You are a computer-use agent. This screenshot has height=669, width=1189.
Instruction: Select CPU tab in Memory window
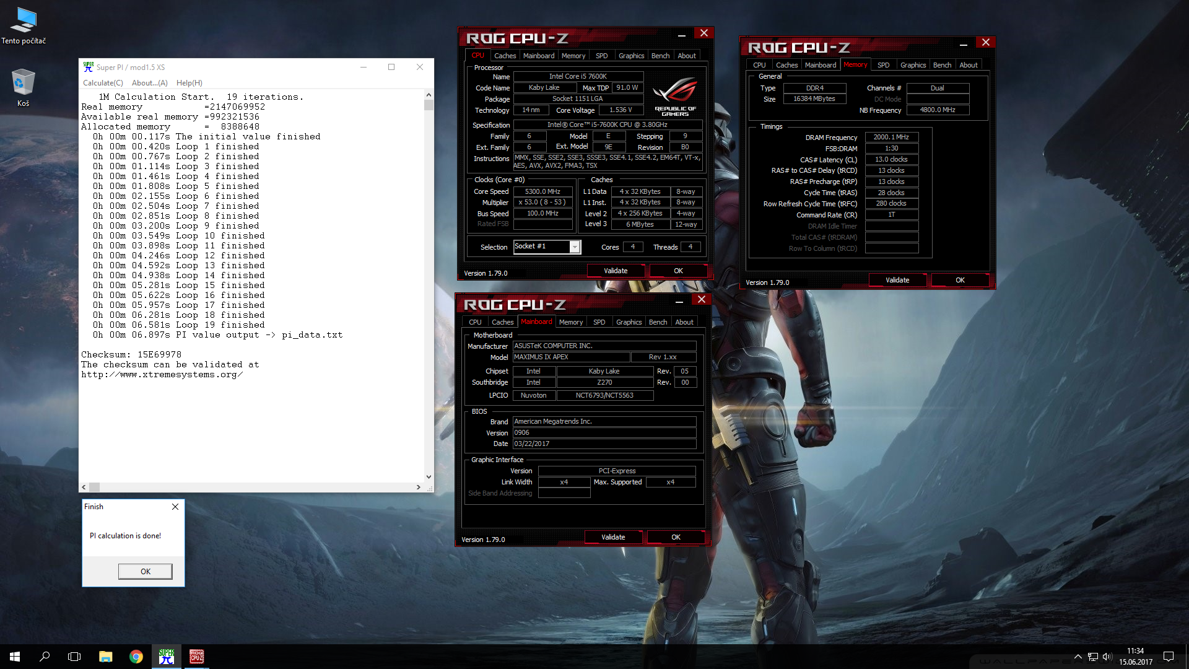click(x=759, y=65)
